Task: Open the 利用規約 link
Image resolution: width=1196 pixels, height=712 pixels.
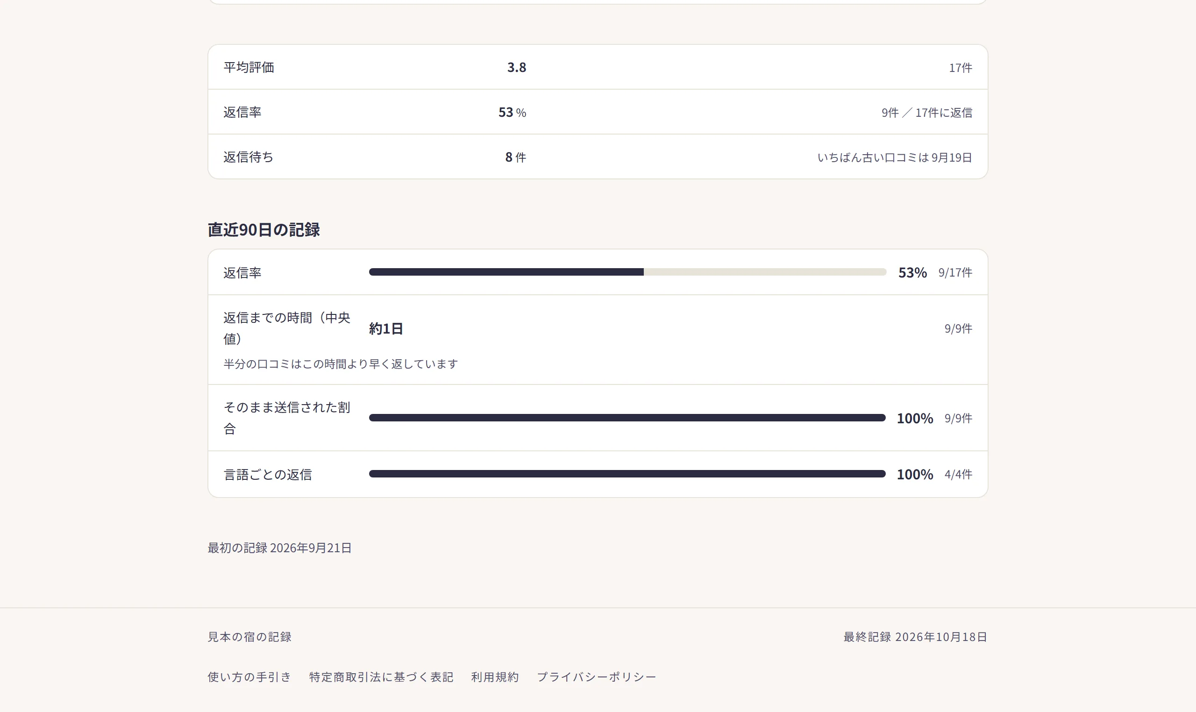Action: [x=495, y=676]
